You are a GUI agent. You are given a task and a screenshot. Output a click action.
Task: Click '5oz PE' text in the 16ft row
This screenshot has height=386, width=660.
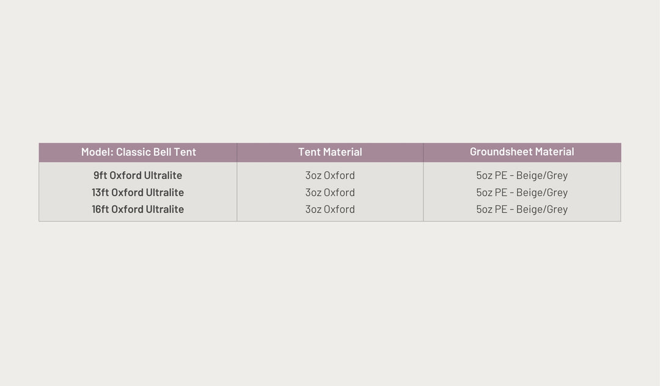pyautogui.click(x=491, y=209)
